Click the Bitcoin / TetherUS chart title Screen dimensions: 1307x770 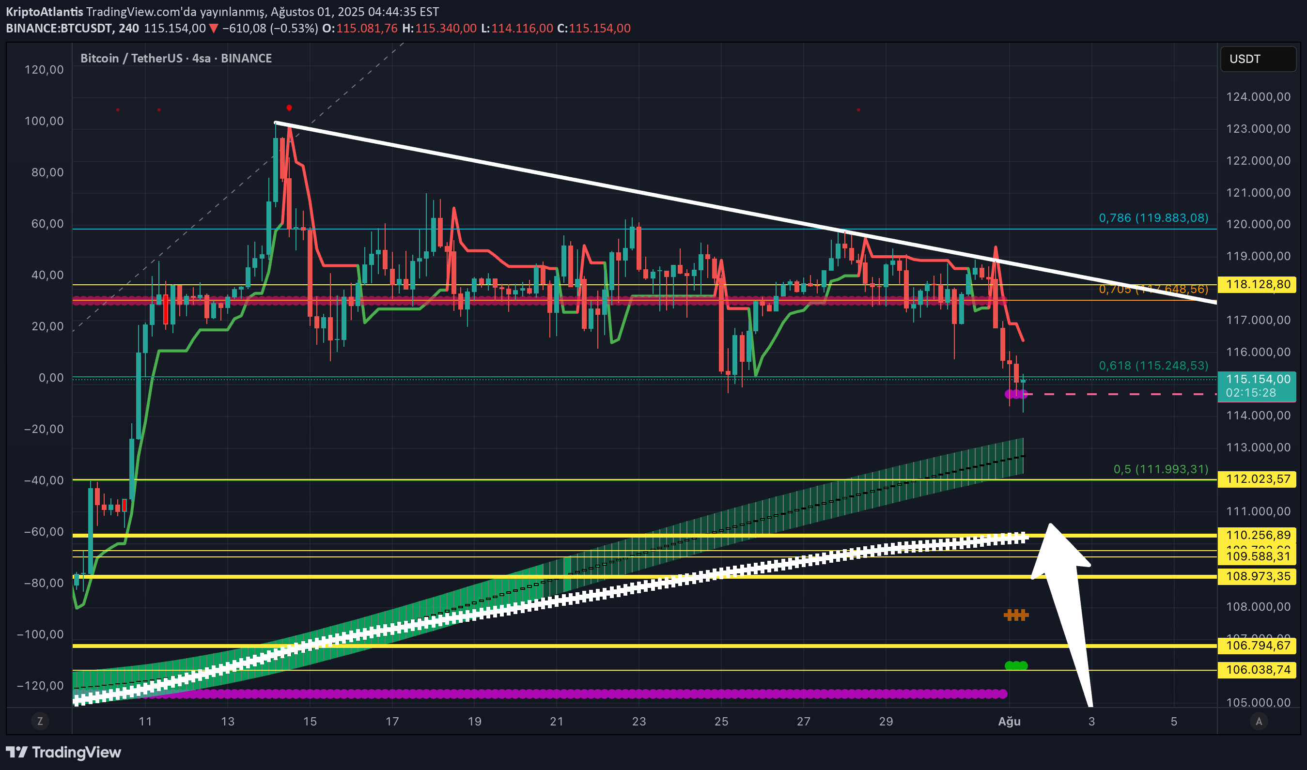point(176,58)
